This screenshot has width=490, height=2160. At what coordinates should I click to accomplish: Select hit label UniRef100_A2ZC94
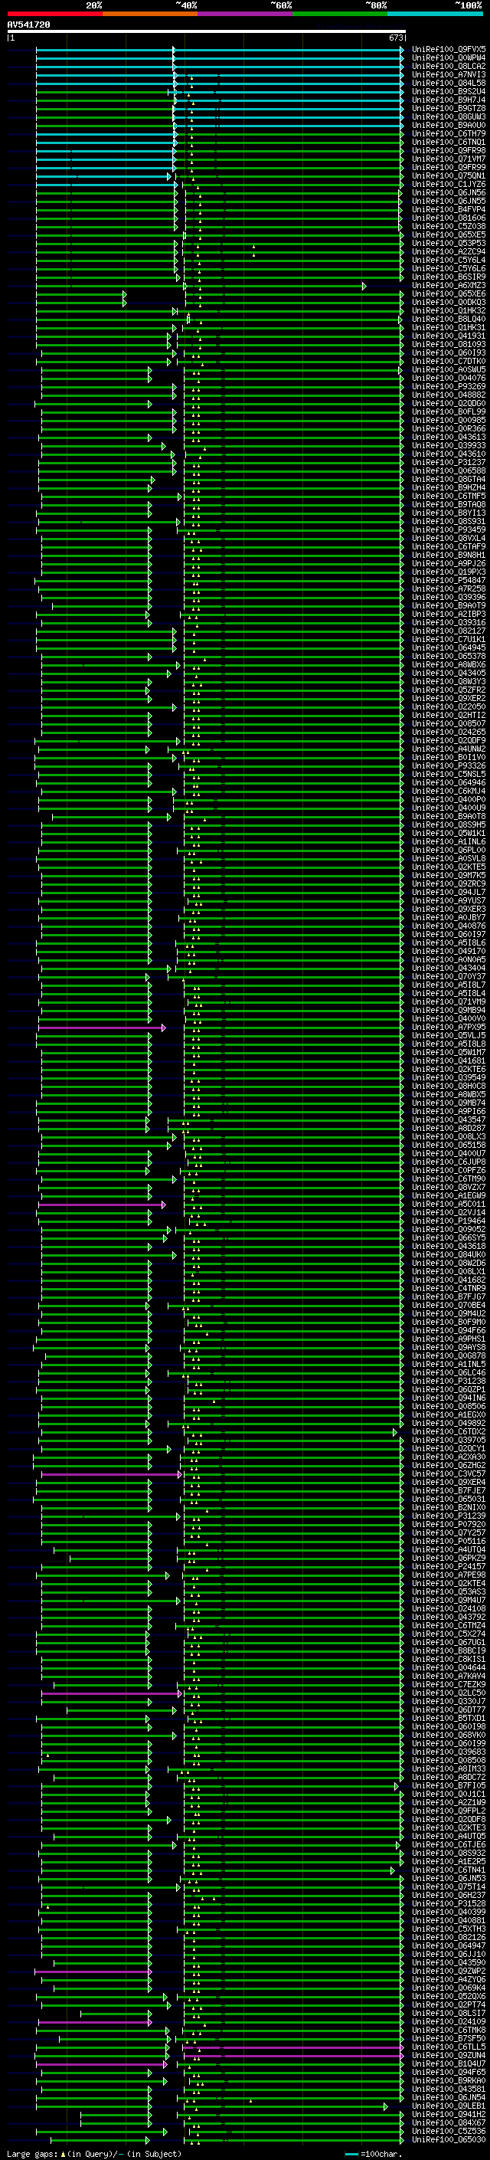449,251
